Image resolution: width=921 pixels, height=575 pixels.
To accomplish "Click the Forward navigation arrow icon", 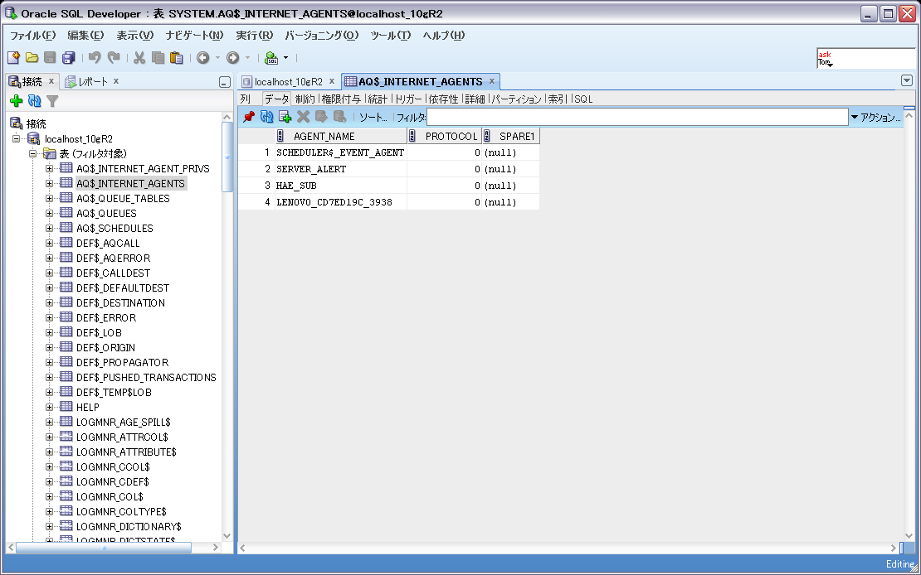I will tap(232, 57).
